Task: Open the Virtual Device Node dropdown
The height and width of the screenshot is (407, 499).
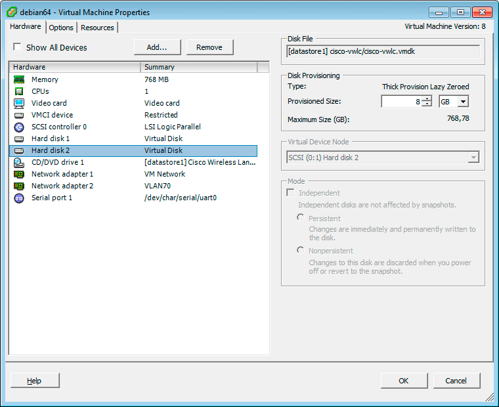Action: [x=473, y=157]
